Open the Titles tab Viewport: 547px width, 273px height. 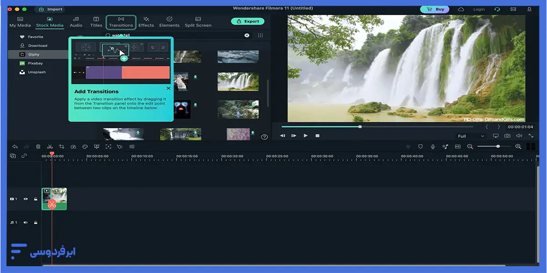tap(96, 22)
